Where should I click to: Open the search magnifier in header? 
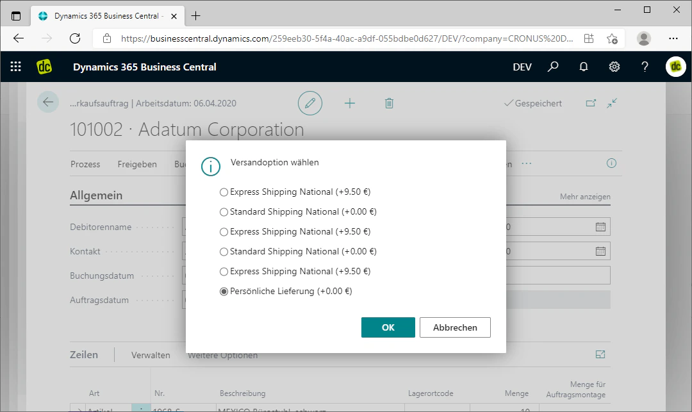click(552, 67)
